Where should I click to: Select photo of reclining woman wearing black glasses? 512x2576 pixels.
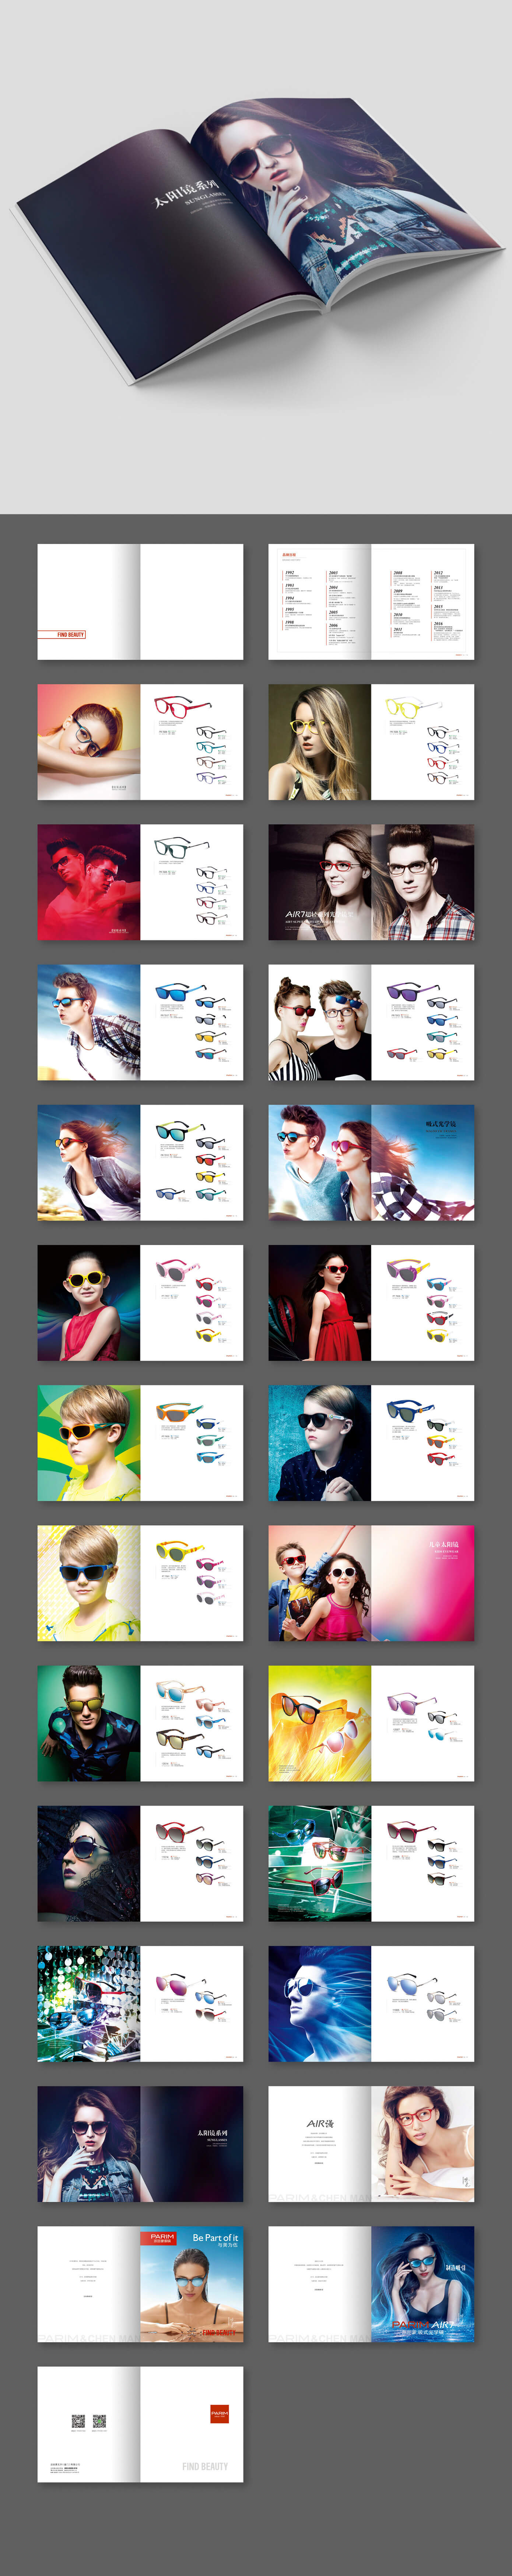[x=89, y=741]
